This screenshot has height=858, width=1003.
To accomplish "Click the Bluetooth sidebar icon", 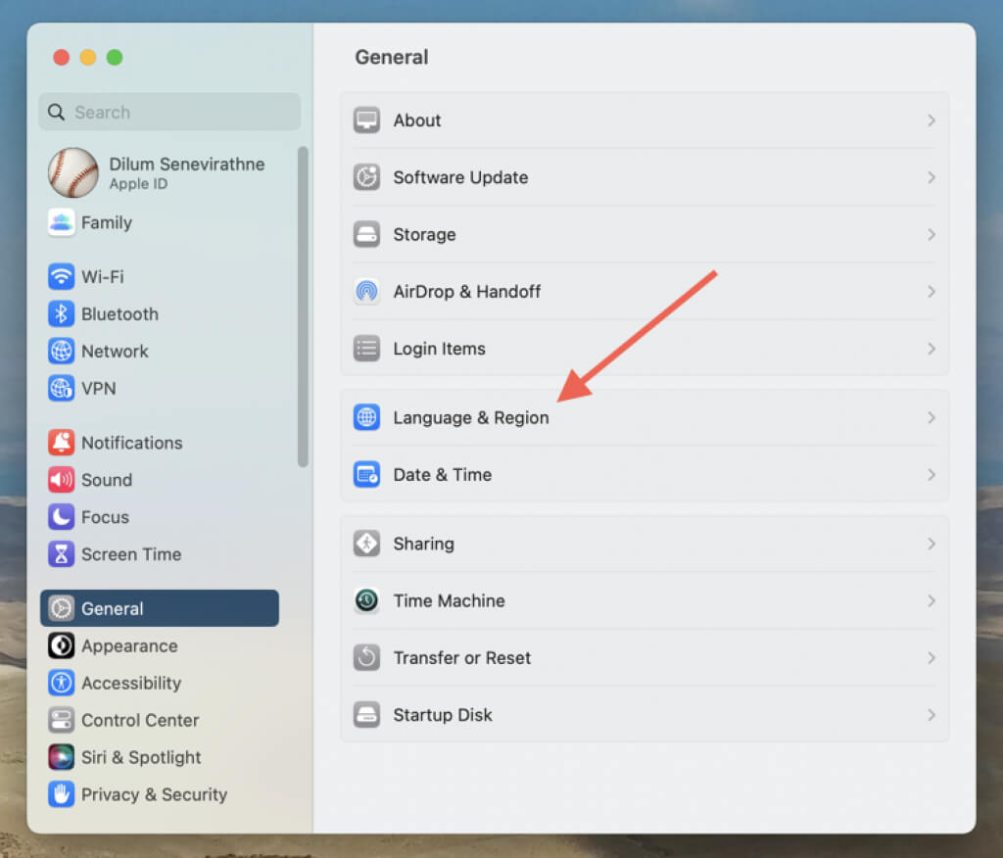I will tap(61, 313).
